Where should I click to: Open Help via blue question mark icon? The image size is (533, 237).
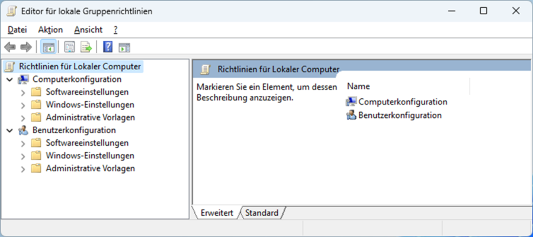[107, 47]
